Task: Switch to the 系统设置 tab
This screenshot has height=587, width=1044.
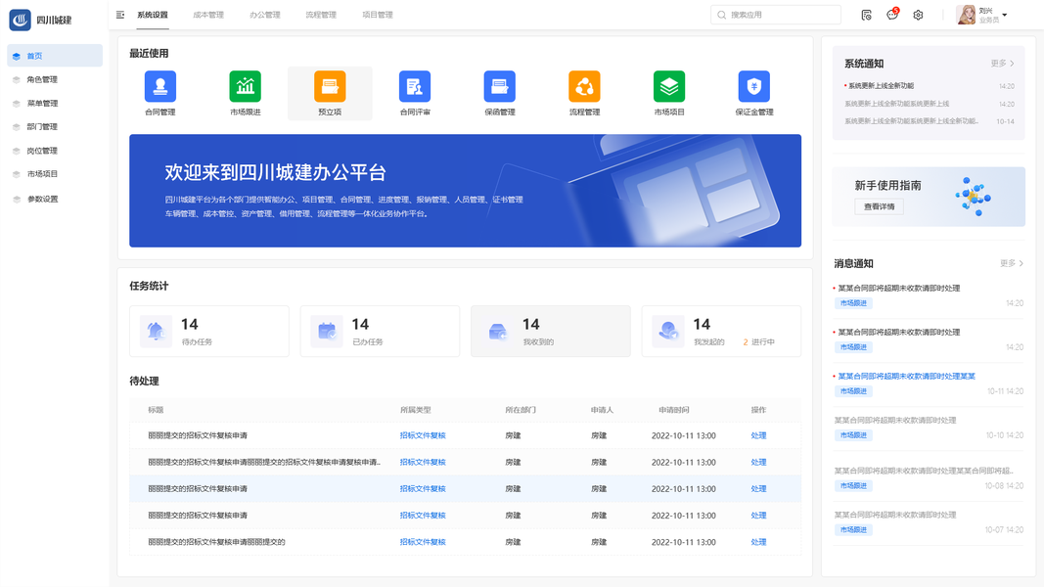Action: [153, 15]
